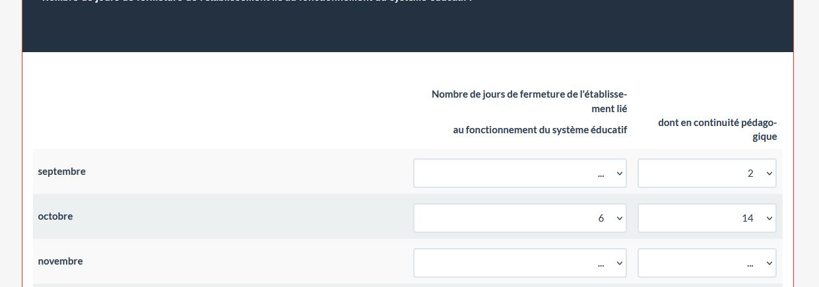Viewport: 819px width, 287px height.
Task: Click "au fonctionnement du système éducatif" header text
Action: point(540,130)
